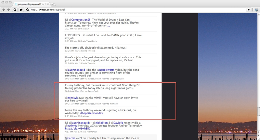Screen dimensions: 260x140
Task: Open a new tab with the plus button
Action: click(53, 4)
